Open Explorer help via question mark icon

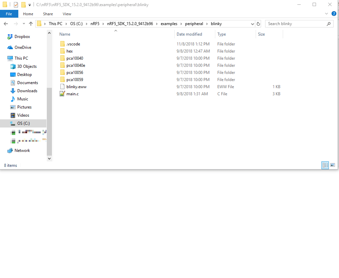334,14
